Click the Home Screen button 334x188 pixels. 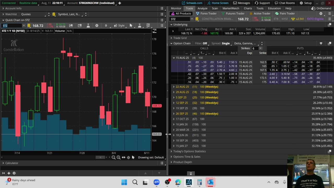[218, 3]
